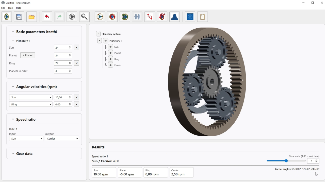This screenshot has width=325, height=182.
Task: Click the clipboard report icon
Action: pos(202,17)
